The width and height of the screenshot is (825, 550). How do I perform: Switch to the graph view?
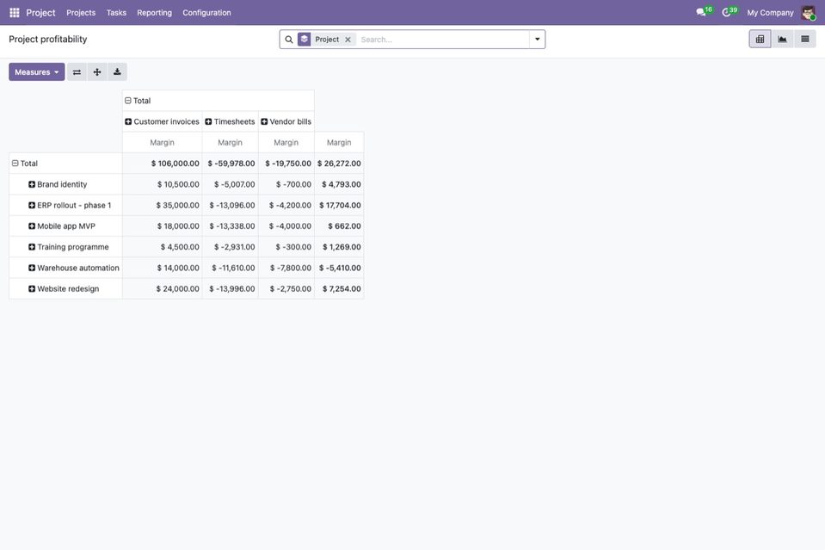pyautogui.click(x=782, y=39)
